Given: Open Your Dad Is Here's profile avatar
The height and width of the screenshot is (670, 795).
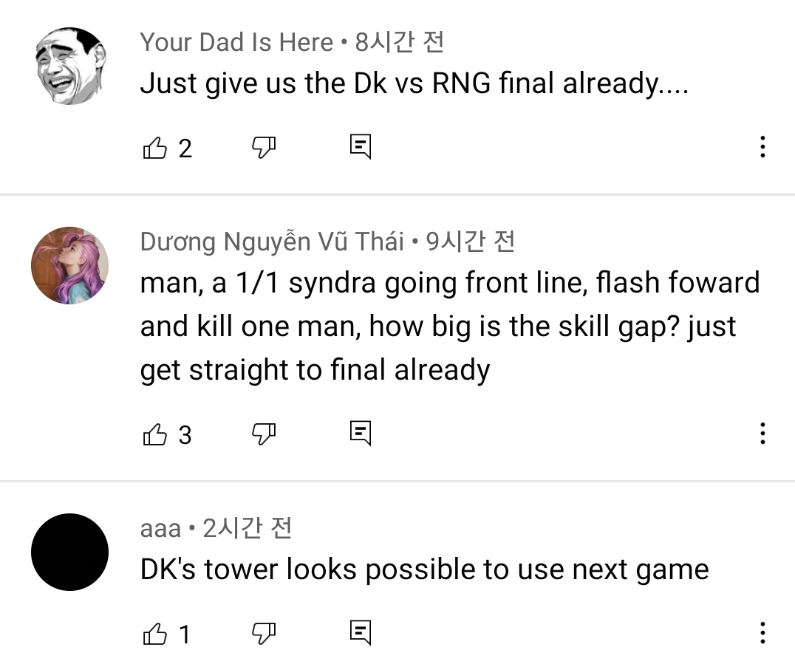Looking at the screenshot, I should [x=70, y=66].
